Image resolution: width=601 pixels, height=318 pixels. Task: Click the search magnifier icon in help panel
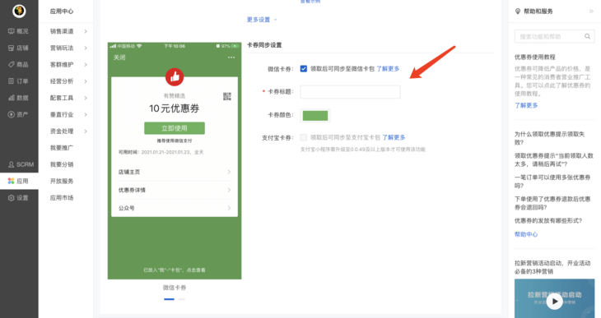pos(587,36)
